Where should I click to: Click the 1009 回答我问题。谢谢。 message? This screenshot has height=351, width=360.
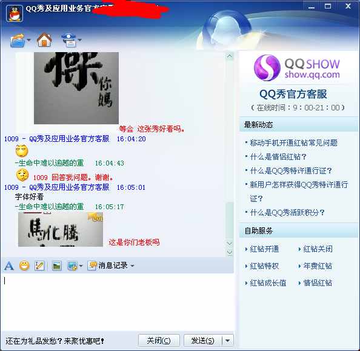[73, 178]
